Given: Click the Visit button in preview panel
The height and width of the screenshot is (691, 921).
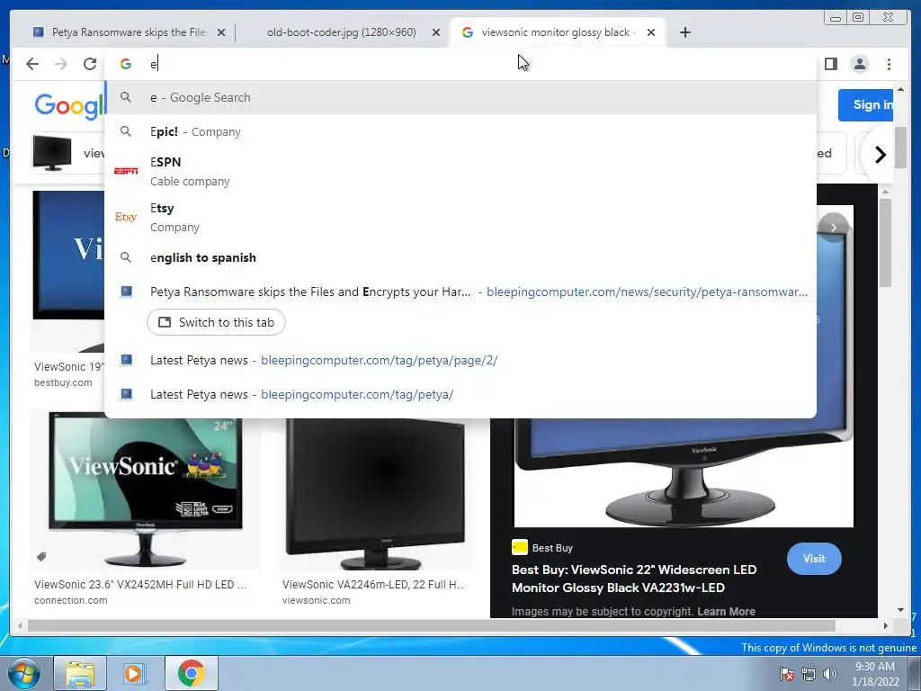Looking at the screenshot, I should (x=813, y=559).
